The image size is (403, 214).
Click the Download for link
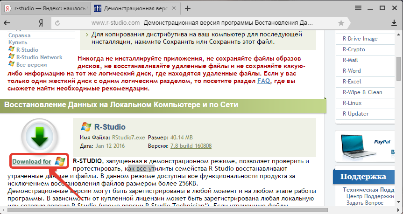click(x=32, y=161)
